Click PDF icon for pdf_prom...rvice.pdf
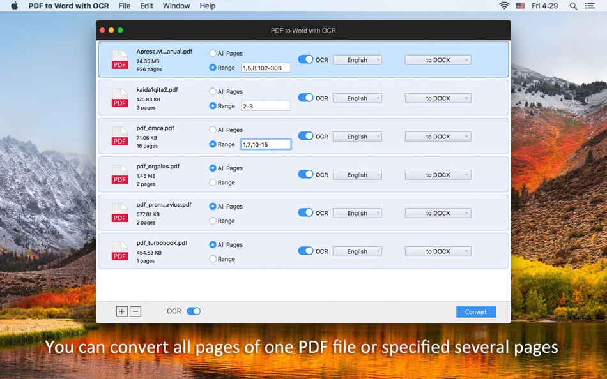Viewport: 607px width, 379px height. point(119,213)
